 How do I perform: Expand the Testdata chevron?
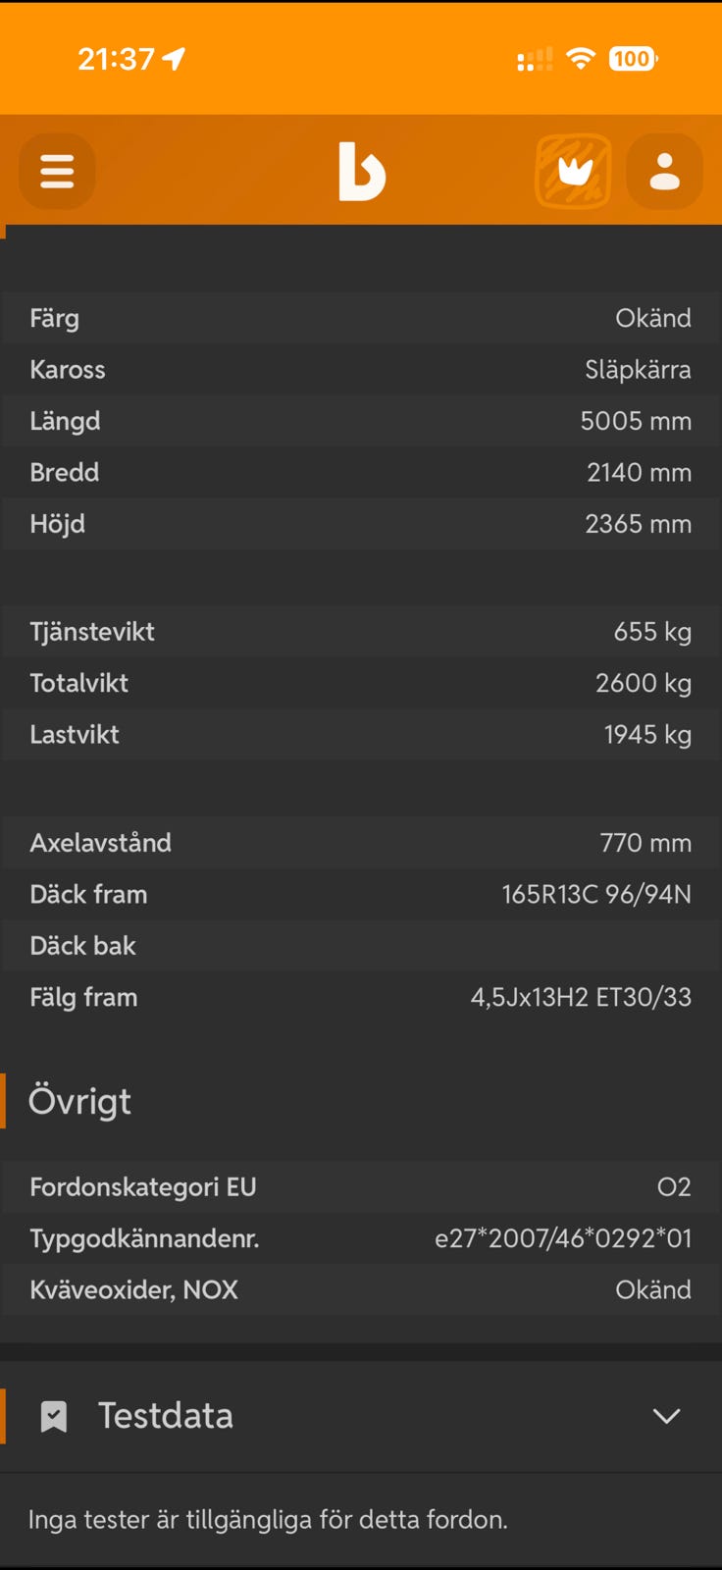pyautogui.click(x=667, y=1416)
